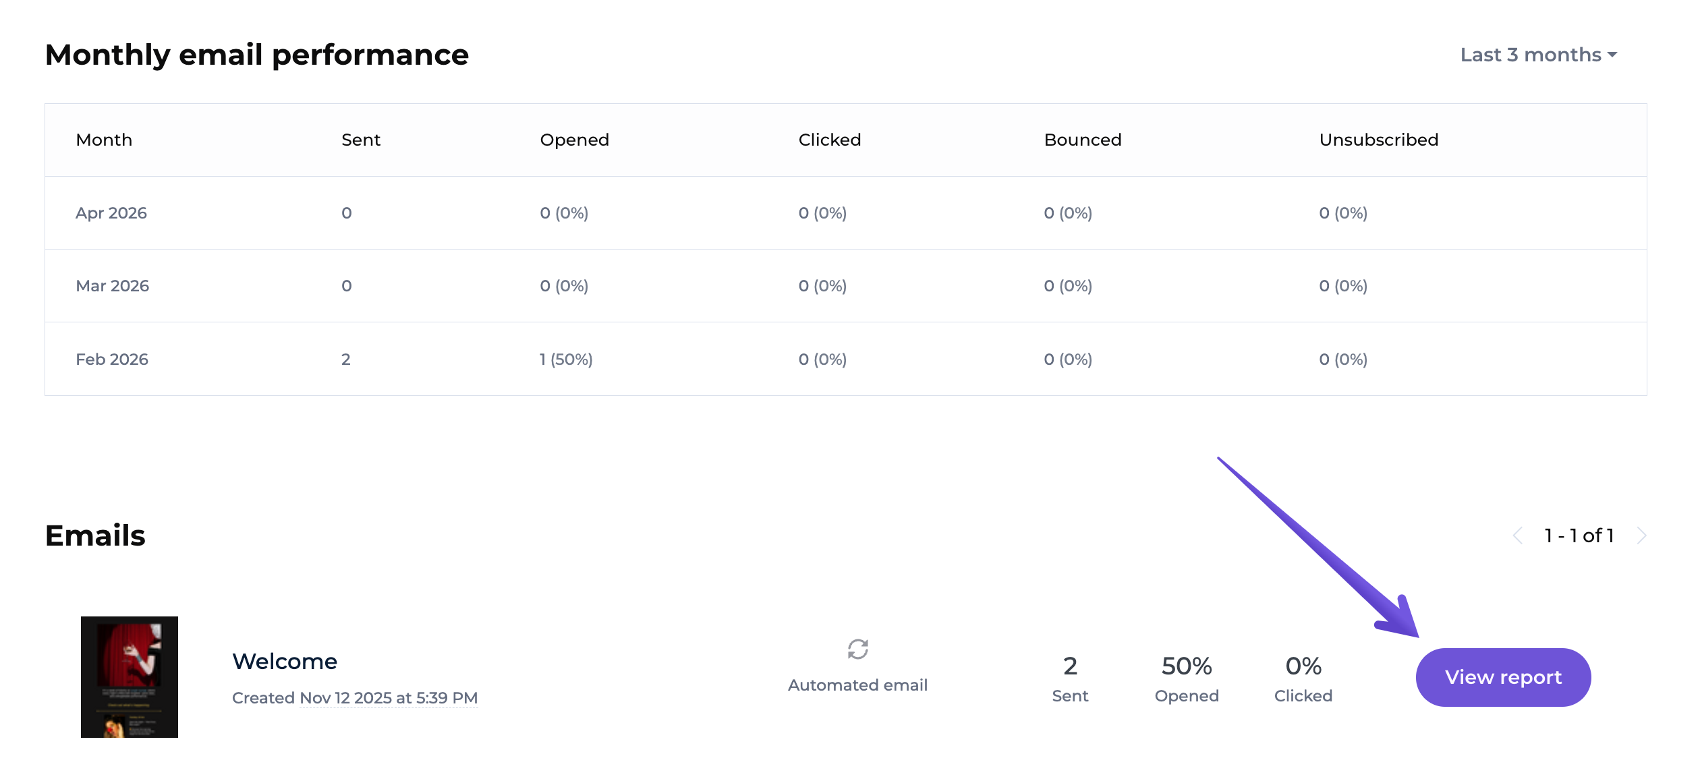Click the automated email refresh icon
This screenshot has height=781, width=1700.
click(x=857, y=649)
